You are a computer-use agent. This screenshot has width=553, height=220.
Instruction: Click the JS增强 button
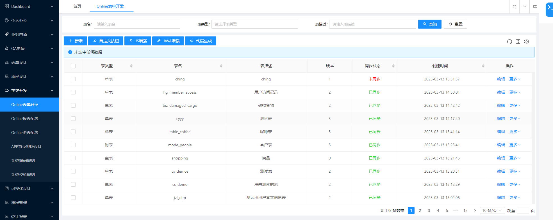click(x=138, y=41)
